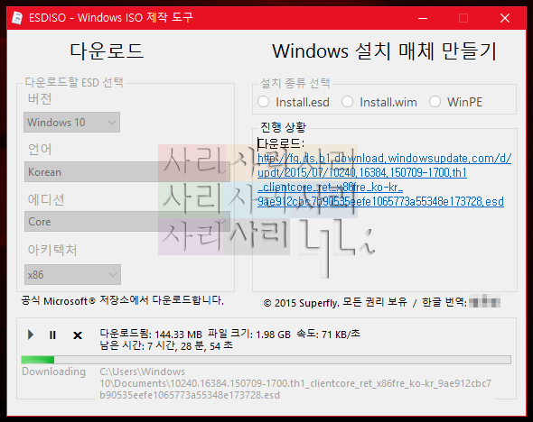Close the ESDISO window
The height and width of the screenshot is (422, 533).
(505, 18)
